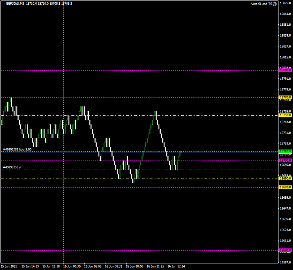Click the 15875.0 price scale label
293x270 pixels.
[x=285, y=3]
